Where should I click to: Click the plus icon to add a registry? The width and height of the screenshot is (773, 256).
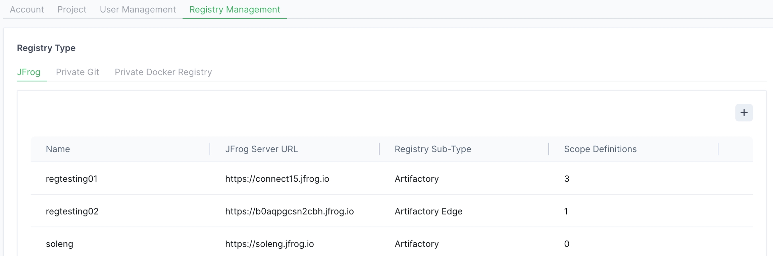click(744, 113)
